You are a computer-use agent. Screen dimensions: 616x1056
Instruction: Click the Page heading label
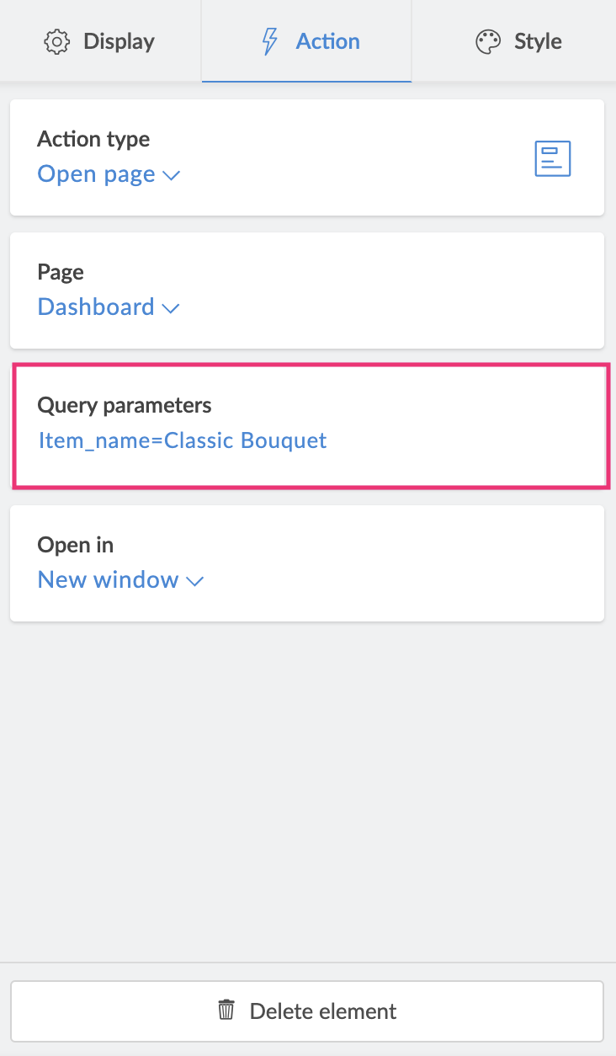pyautogui.click(x=61, y=272)
